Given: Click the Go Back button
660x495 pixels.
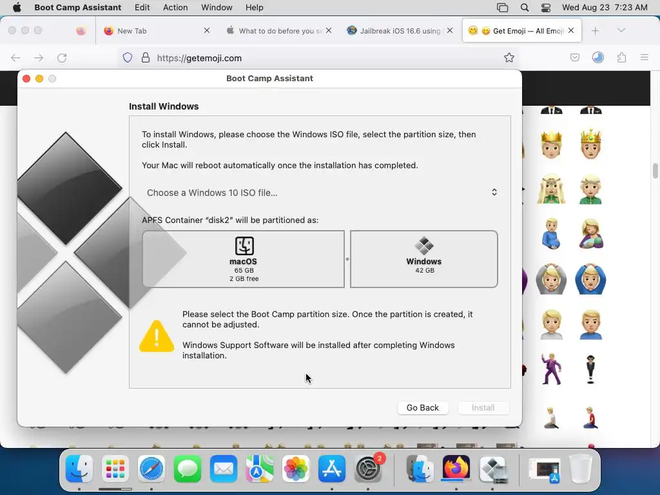Looking at the screenshot, I should coord(423,407).
